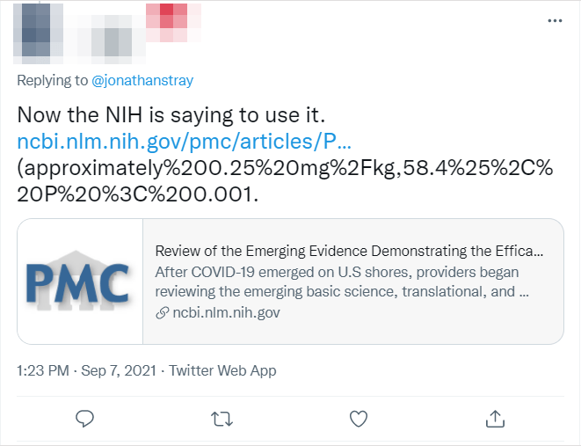Retweet this tweet using the arrows icon
This screenshot has width=581, height=446.
pos(222,417)
